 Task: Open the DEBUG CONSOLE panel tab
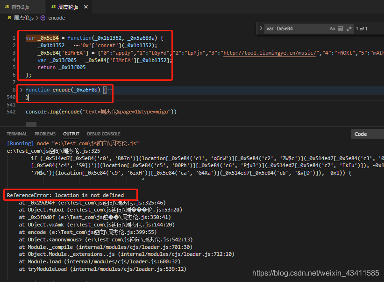(104, 134)
